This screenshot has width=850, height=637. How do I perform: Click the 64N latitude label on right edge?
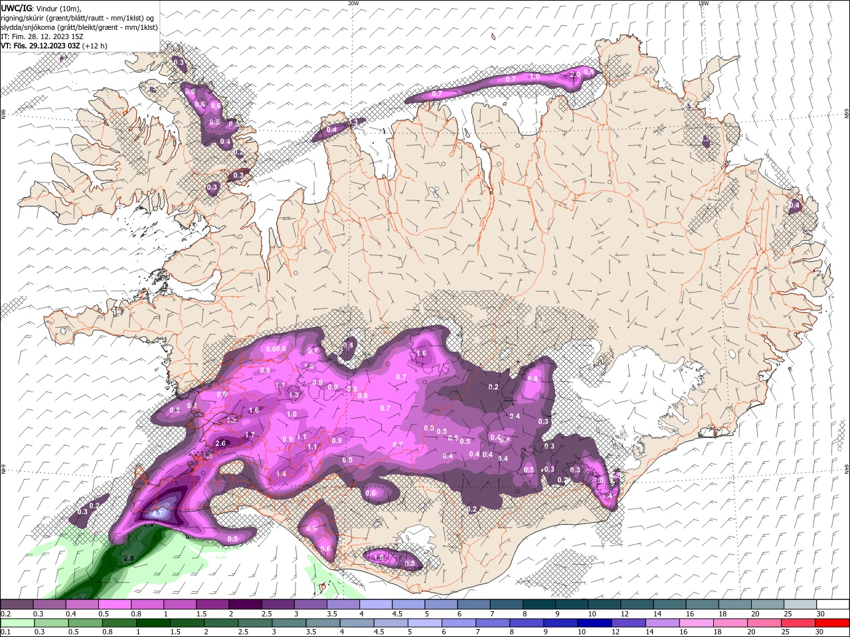tap(846, 468)
